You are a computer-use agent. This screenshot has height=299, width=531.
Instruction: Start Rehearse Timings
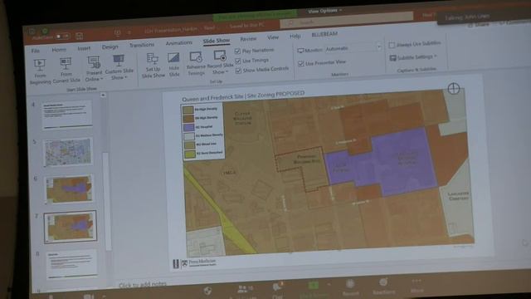[x=196, y=63]
